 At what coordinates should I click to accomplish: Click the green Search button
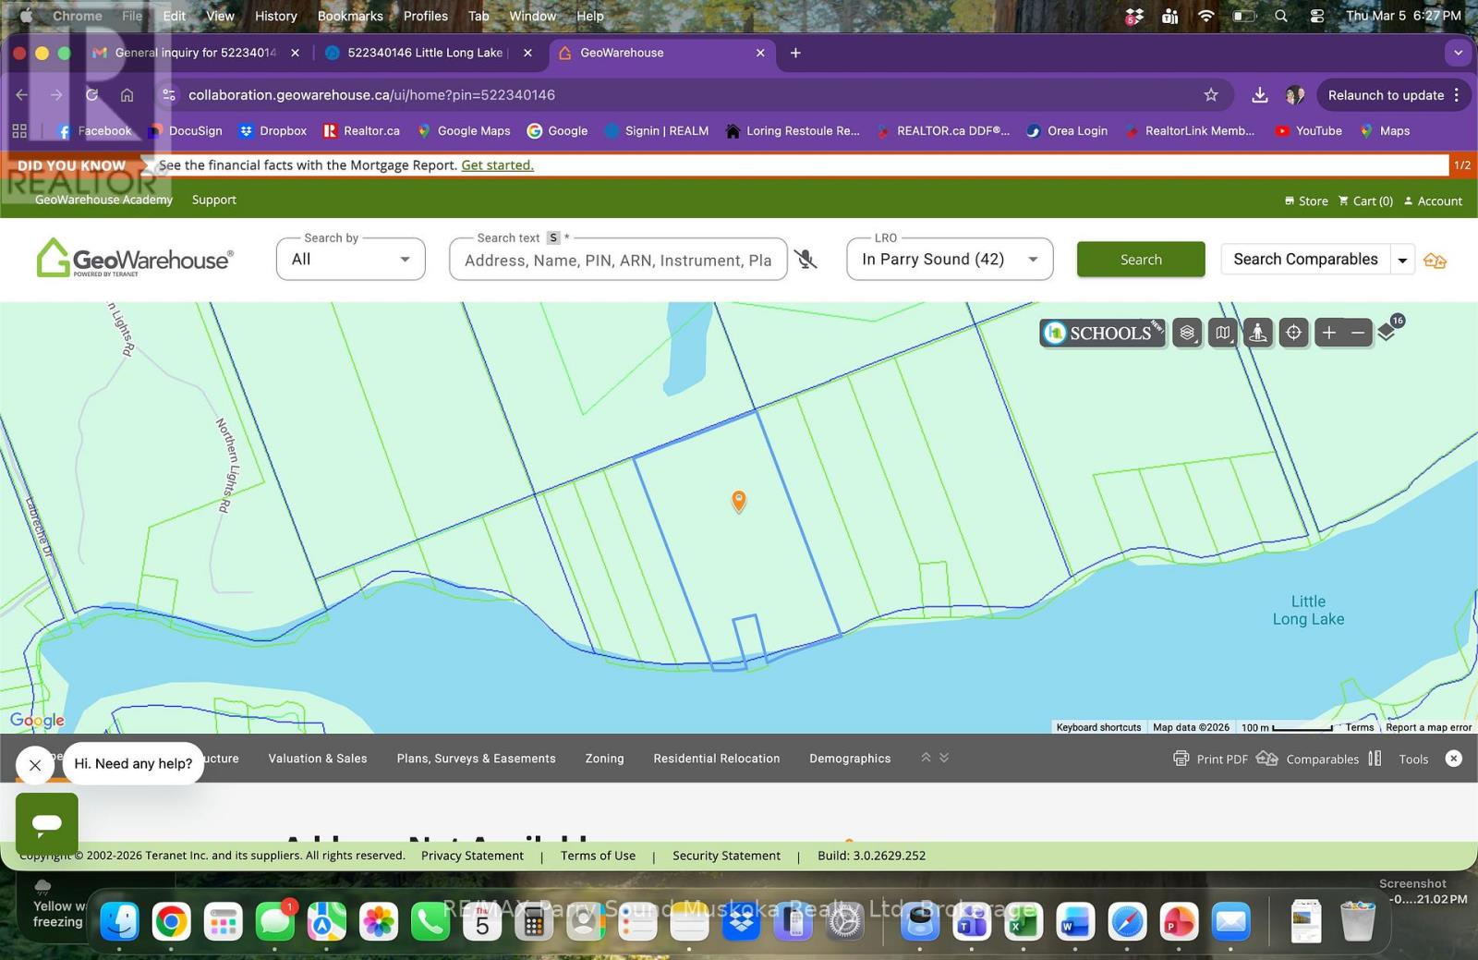point(1140,260)
